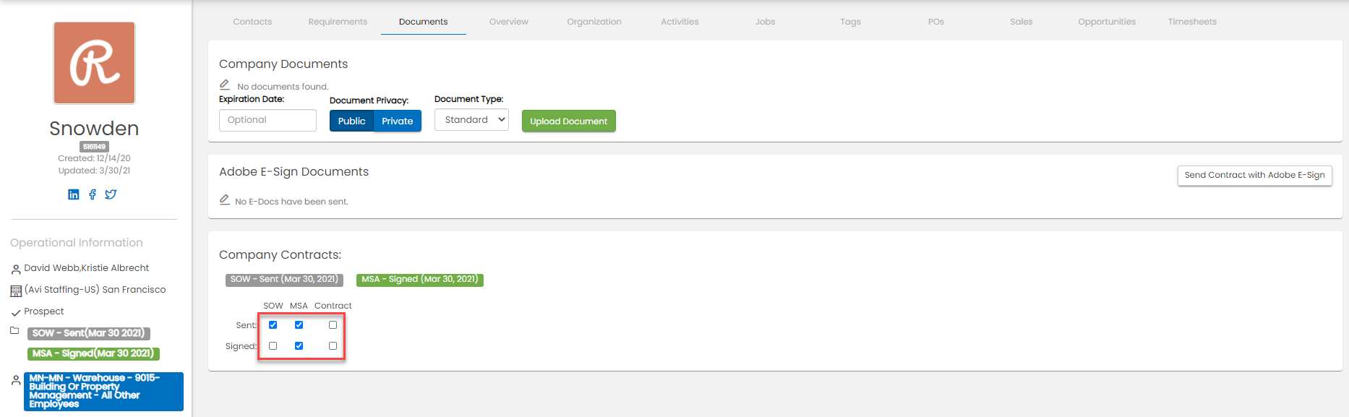Check the Contract Sent checkbox
Image resolution: width=1349 pixels, height=417 pixels.
333,325
